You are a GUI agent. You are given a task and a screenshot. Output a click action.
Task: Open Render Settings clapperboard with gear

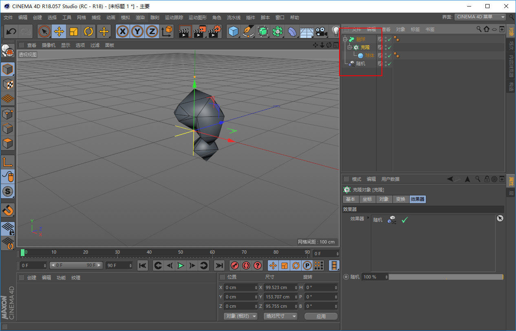click(x=215, y=31)
